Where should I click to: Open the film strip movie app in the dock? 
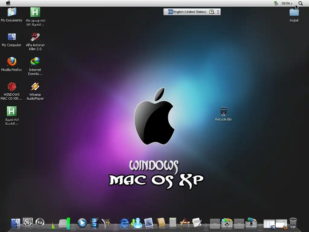pos(94,223)
